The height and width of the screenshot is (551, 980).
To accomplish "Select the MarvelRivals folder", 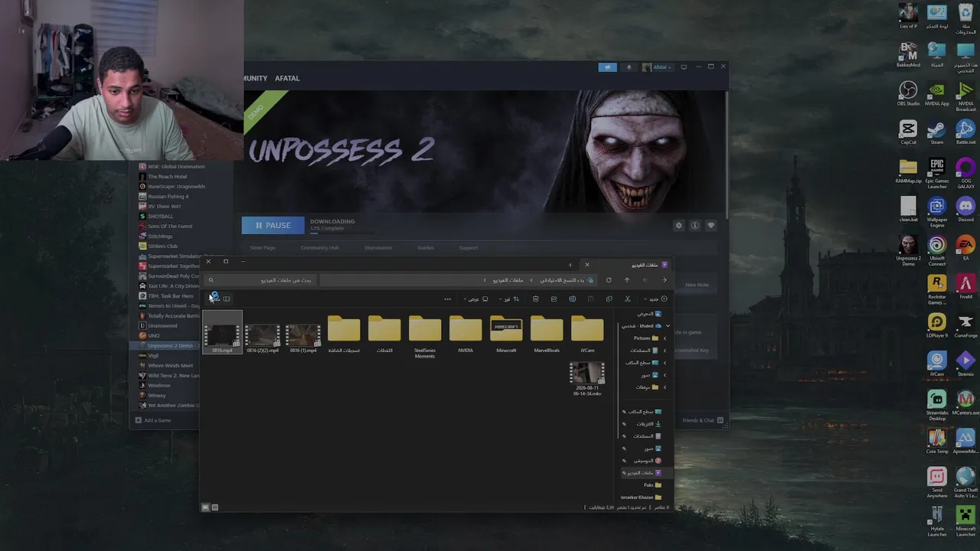I will [547, 334].
